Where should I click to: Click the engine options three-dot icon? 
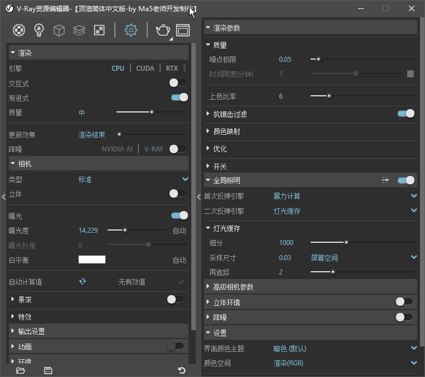[x=185, y=68]
